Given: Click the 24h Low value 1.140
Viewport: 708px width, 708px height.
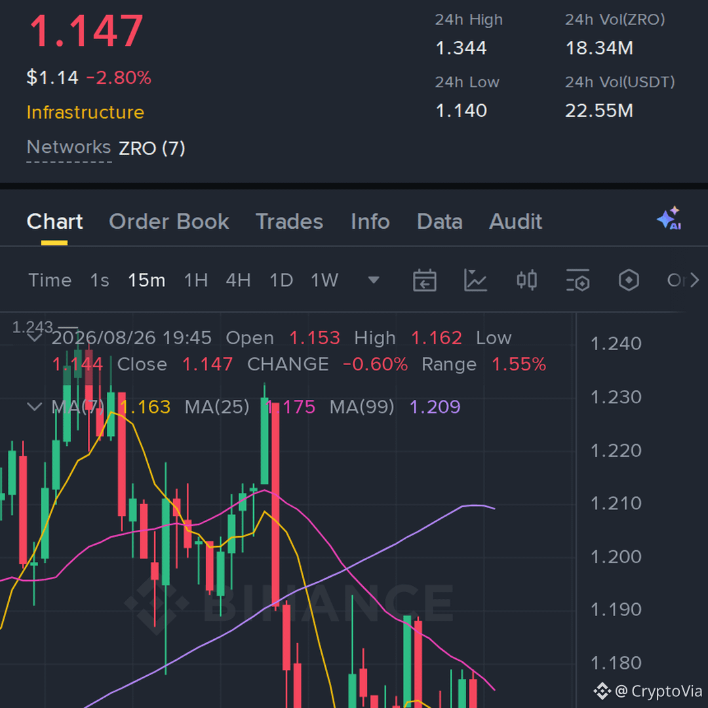Looking at the screenshot, I should click(x=461, y=111).
